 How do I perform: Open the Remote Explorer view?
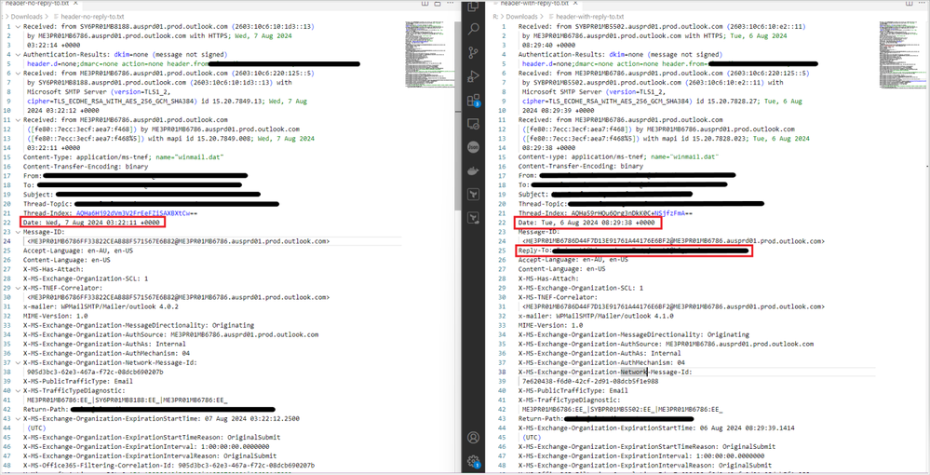473,124
